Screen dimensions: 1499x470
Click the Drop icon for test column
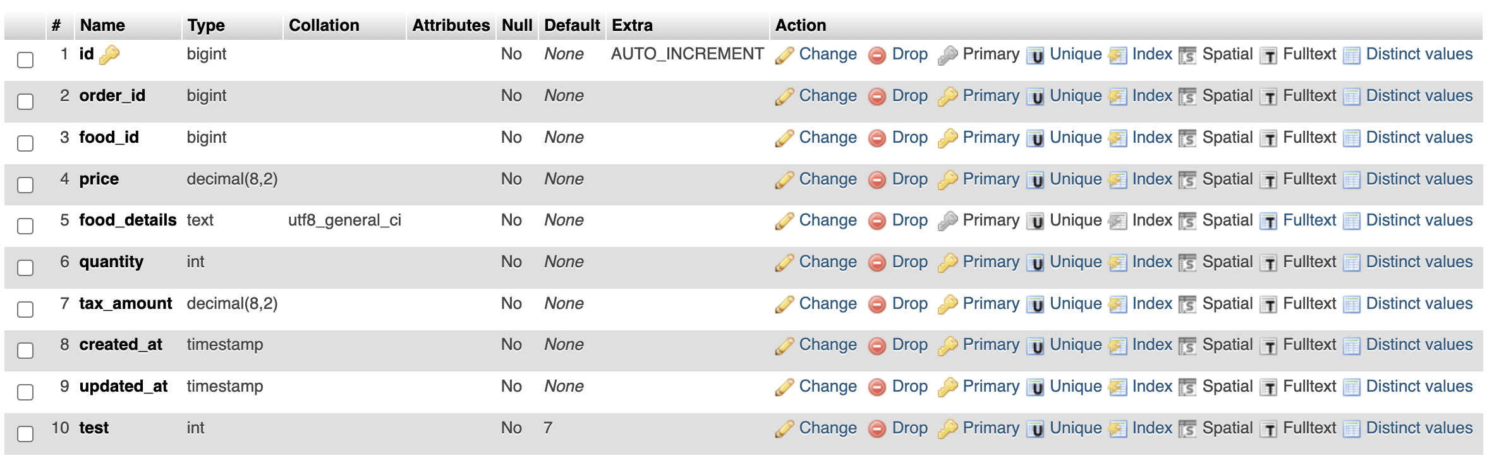[877, 429]
